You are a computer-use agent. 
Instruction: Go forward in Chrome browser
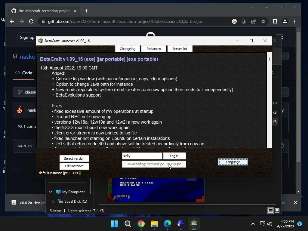[x=22, y=21]
